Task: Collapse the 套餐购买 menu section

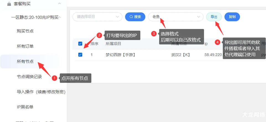Action: point(59,4)
